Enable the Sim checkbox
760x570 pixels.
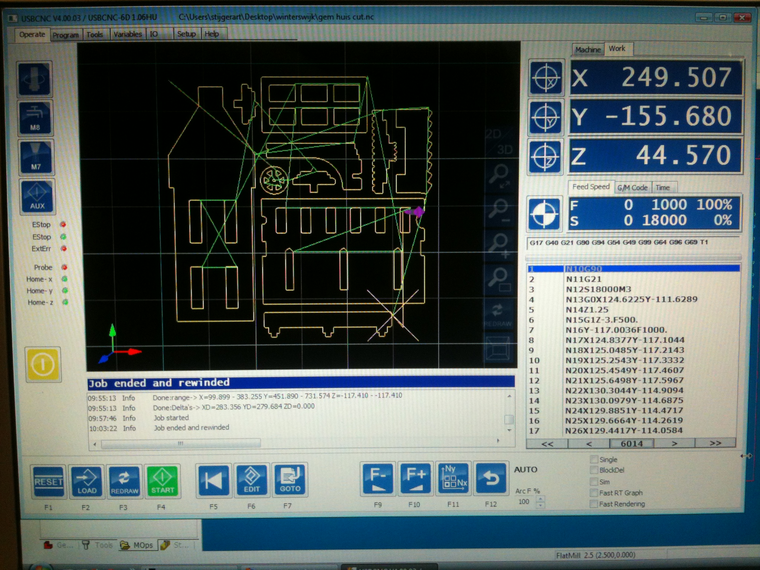594,482
